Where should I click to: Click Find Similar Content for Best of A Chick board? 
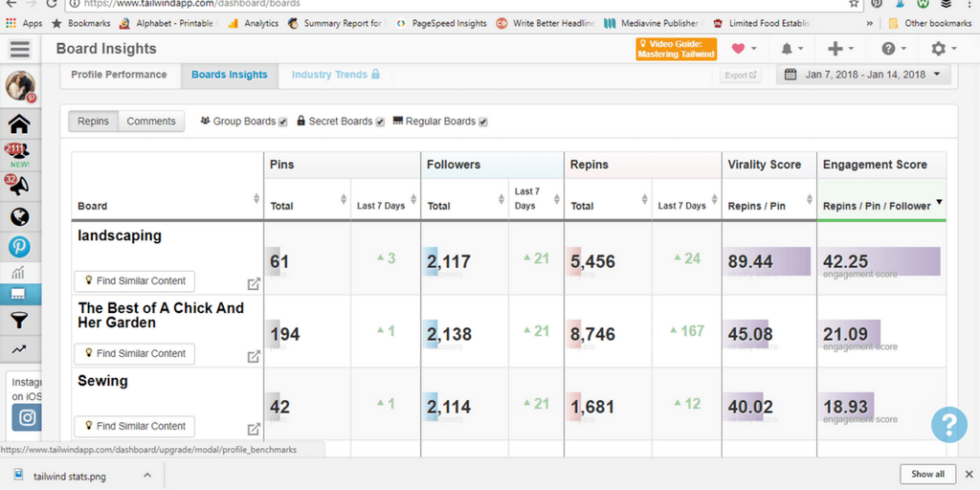click(134, 354)
